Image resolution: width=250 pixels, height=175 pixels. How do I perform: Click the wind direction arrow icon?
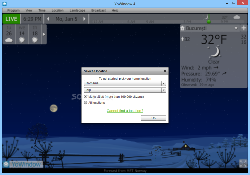[x=216, y=67]
